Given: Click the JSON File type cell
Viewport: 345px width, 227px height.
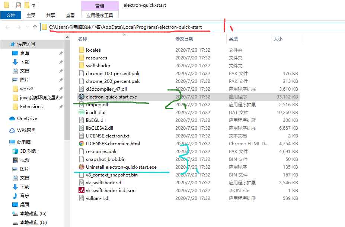Looking at the screenshot, I should coord(239,190).
